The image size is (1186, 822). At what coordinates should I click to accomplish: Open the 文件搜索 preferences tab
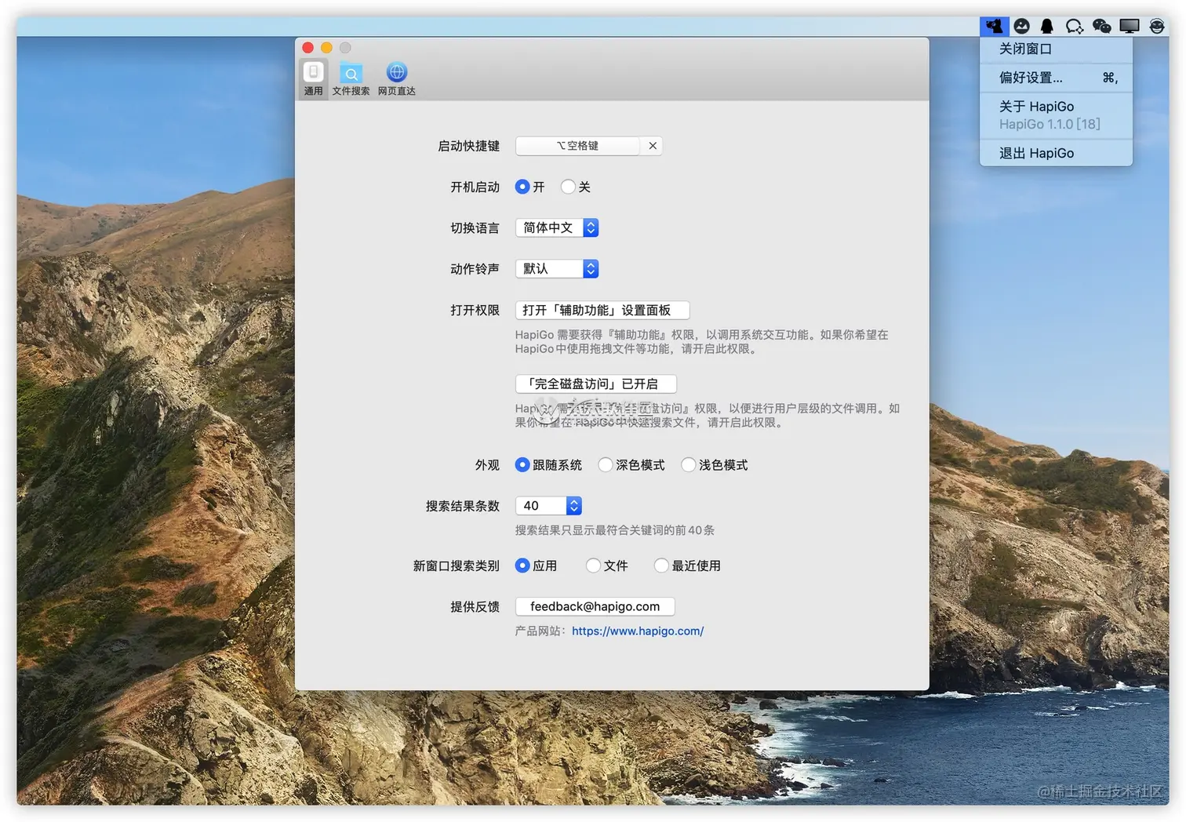point(351,78)
